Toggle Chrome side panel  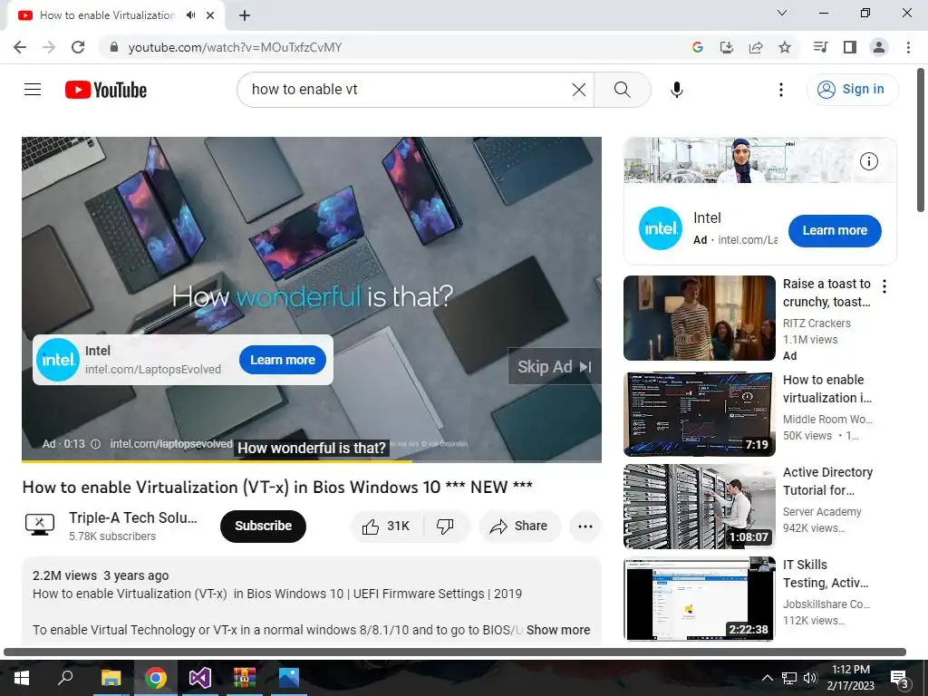click(850, 47)
